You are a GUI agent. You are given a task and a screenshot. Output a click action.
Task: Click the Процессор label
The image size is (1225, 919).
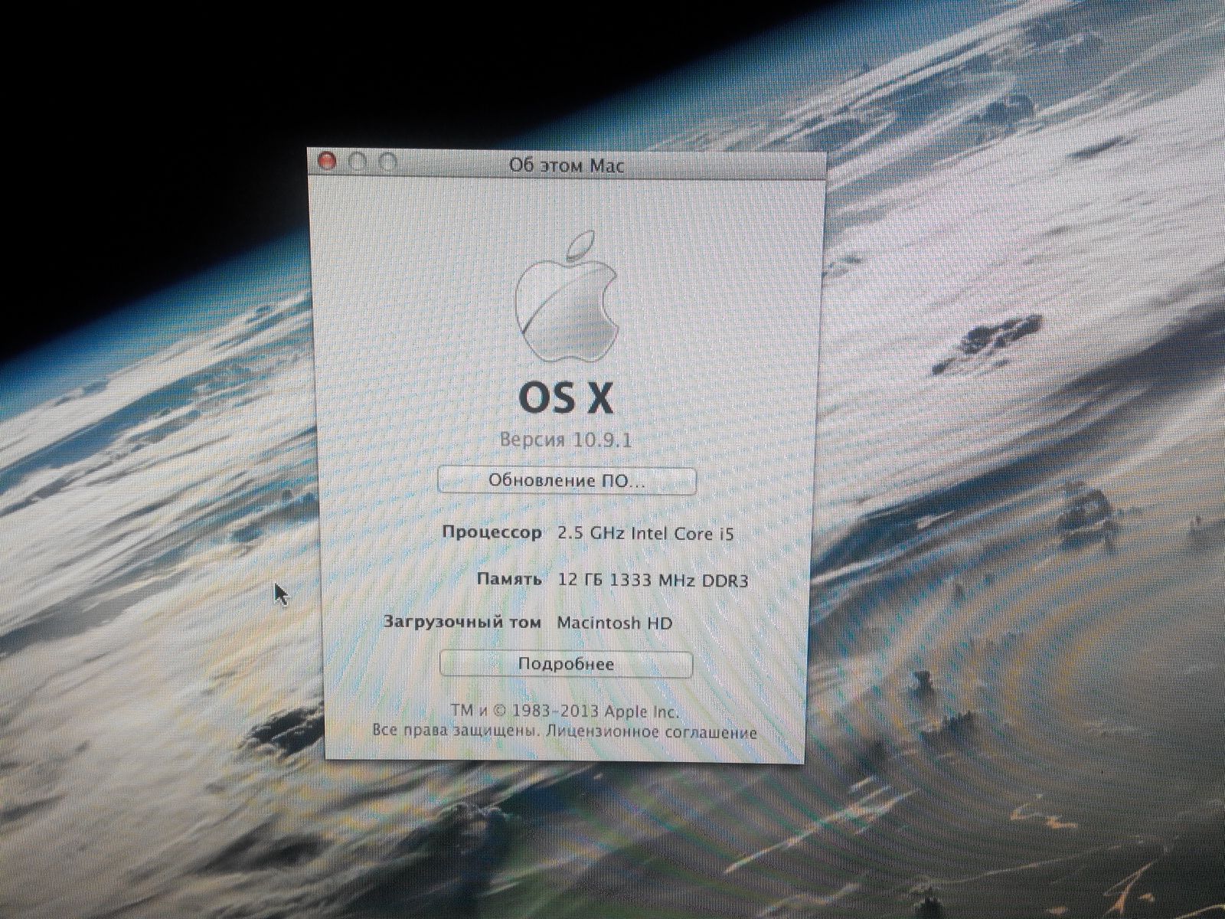(492, 532)
